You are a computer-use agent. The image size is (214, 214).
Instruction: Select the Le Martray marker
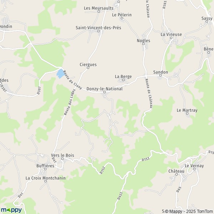click(187, 113)
